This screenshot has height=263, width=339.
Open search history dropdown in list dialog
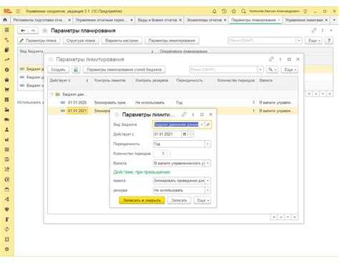pos(260,69)
